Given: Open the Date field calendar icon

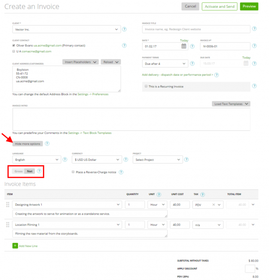Looking at the screenshot, I should [x=184, y=46].
